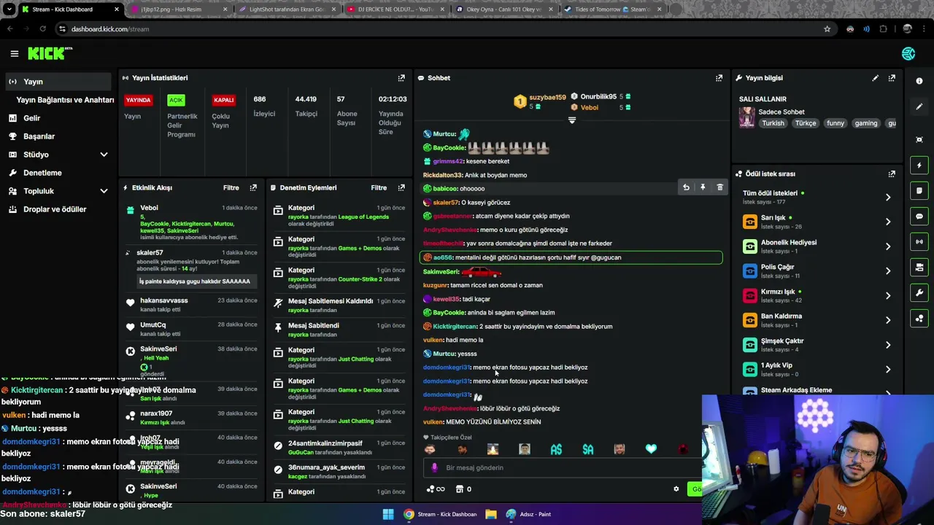
Task: Switch to DJ ERCİK'E NE OLDU YouTube tab
Action: [x=394, y=9]
